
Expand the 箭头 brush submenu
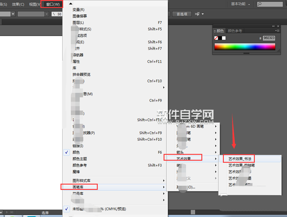(193, 152)
